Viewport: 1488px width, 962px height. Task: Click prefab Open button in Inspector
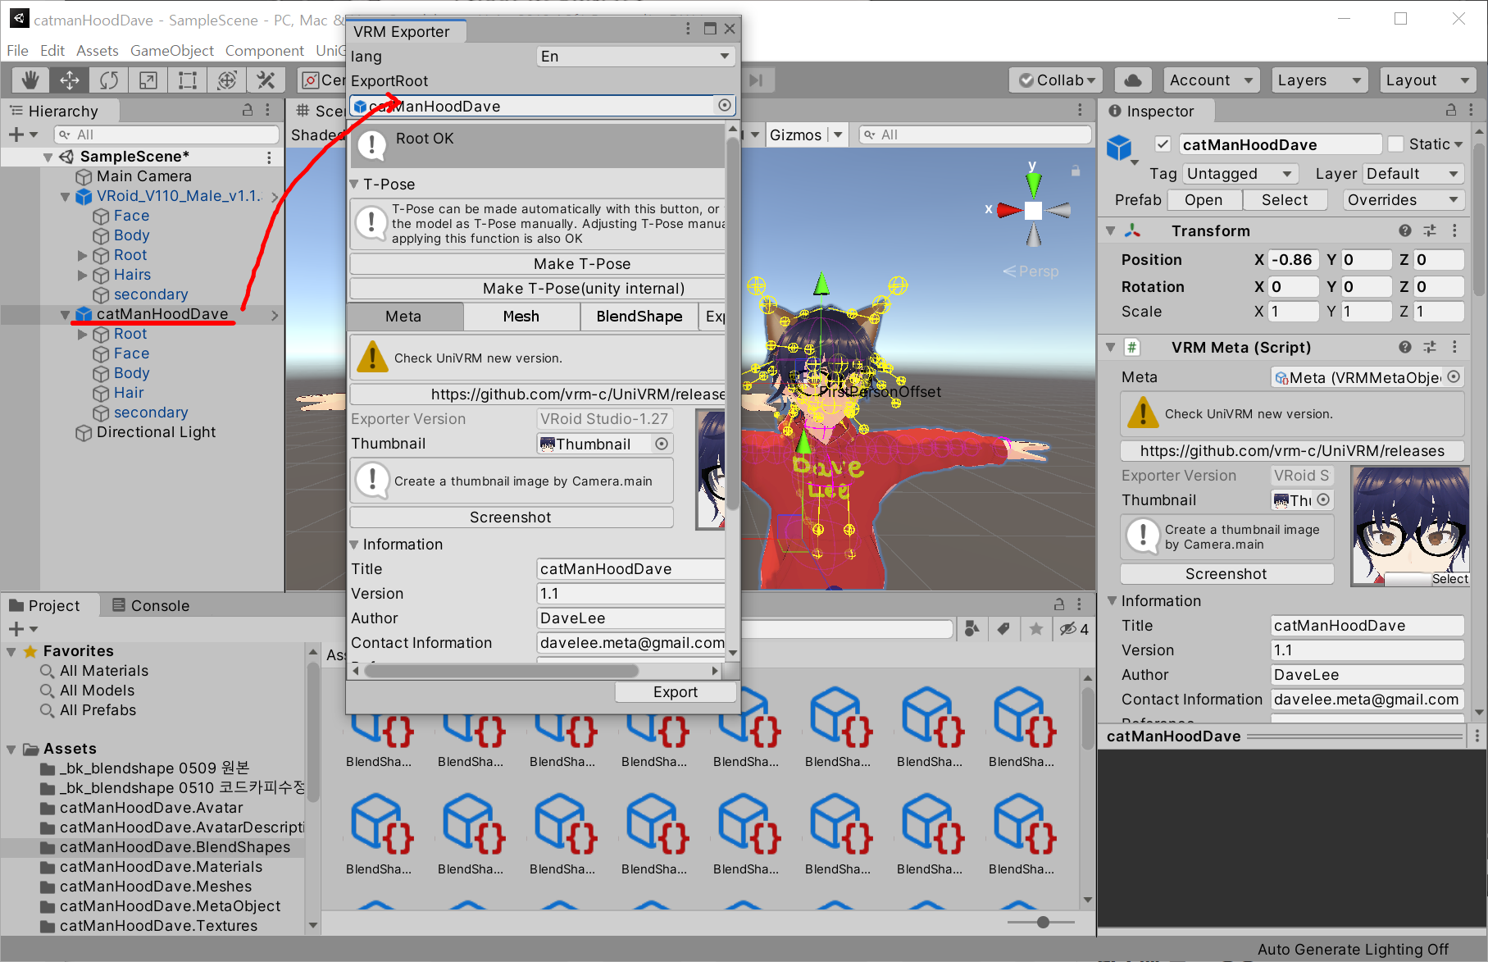1203,200
